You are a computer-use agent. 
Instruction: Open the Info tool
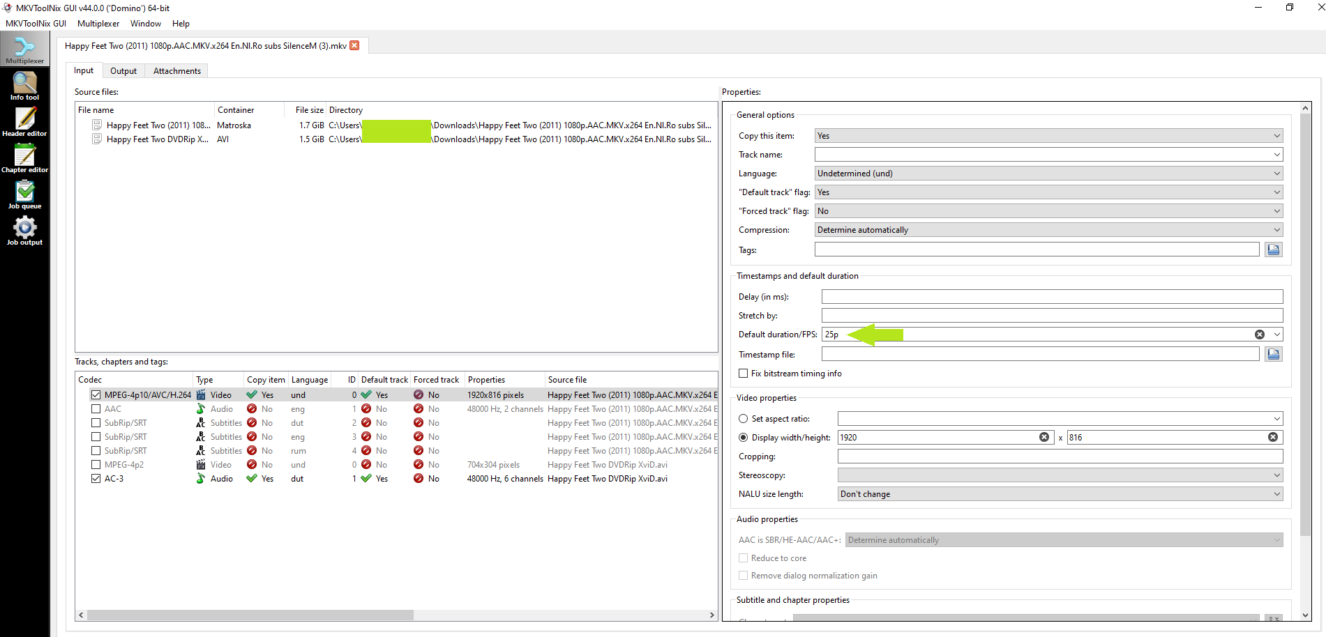coord(24,86)
